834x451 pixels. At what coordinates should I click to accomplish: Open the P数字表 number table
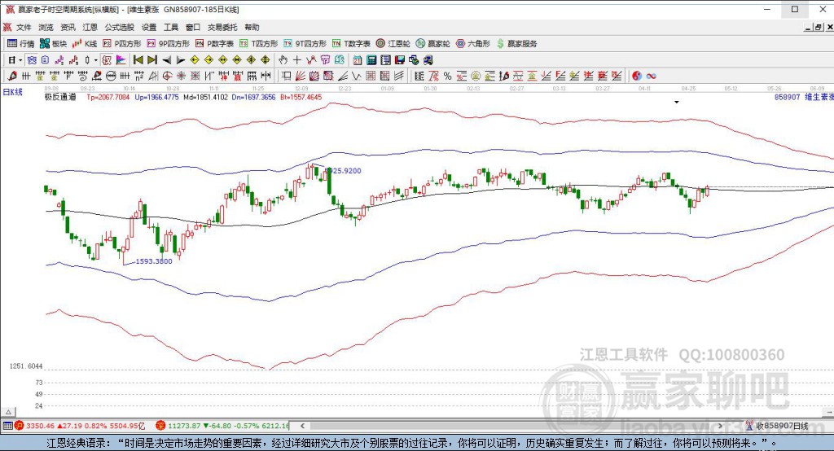214,44
